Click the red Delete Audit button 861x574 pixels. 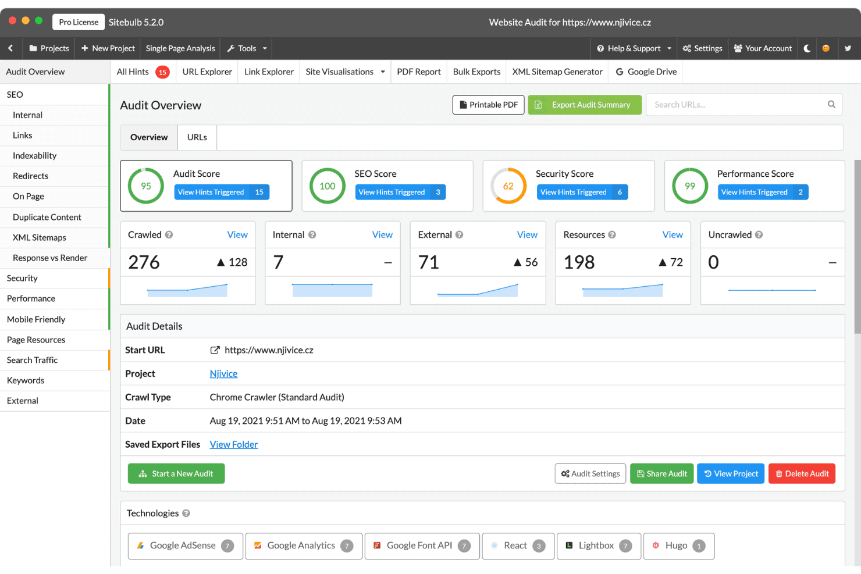click(802, 474)
